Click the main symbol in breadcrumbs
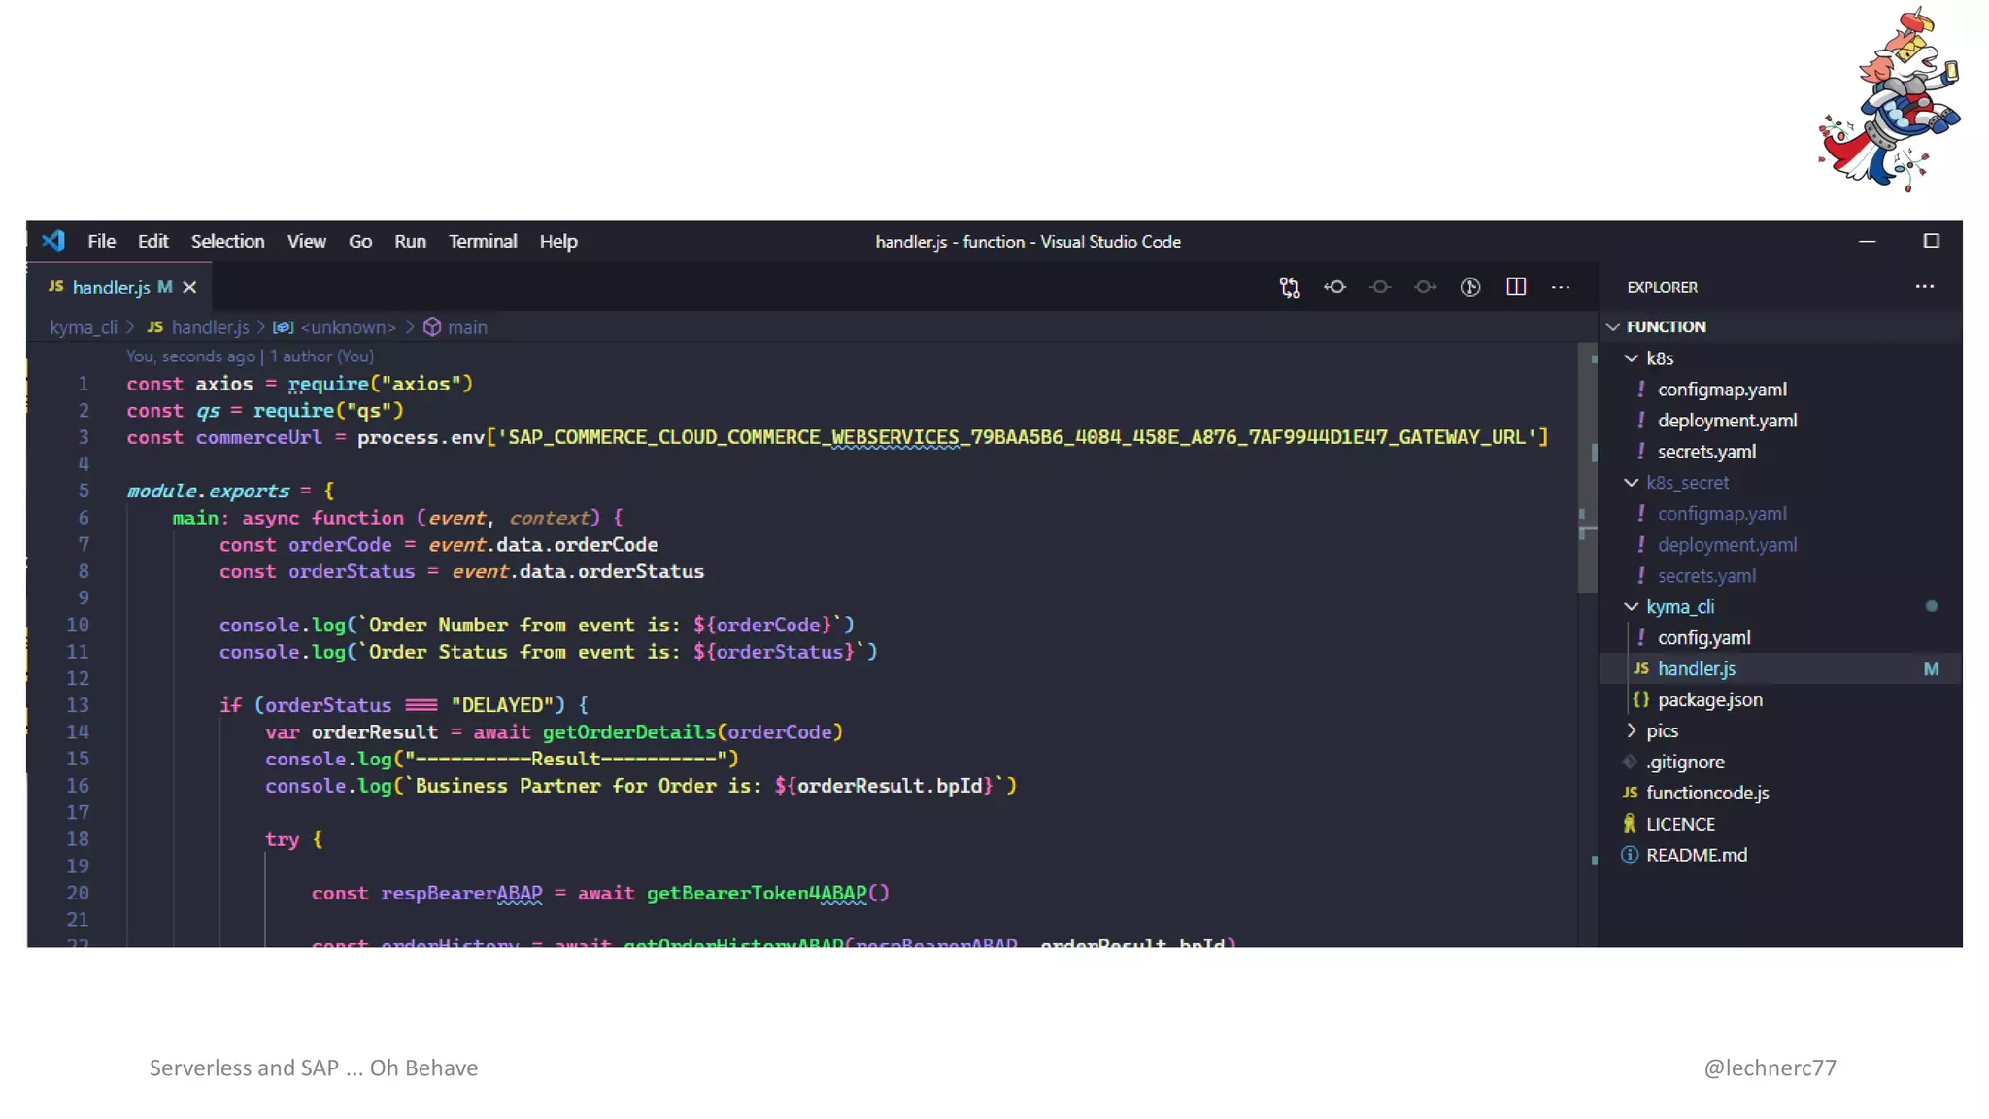The image size is (1989, 1119). (466, 327)
